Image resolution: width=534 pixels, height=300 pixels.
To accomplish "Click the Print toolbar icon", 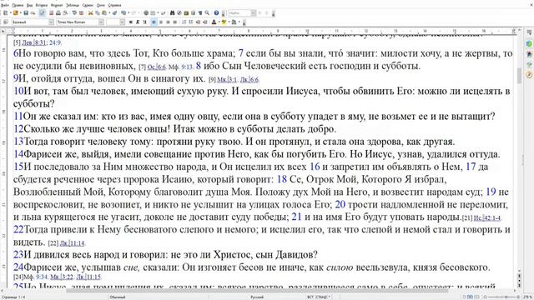I will click(x=58, y=13).
